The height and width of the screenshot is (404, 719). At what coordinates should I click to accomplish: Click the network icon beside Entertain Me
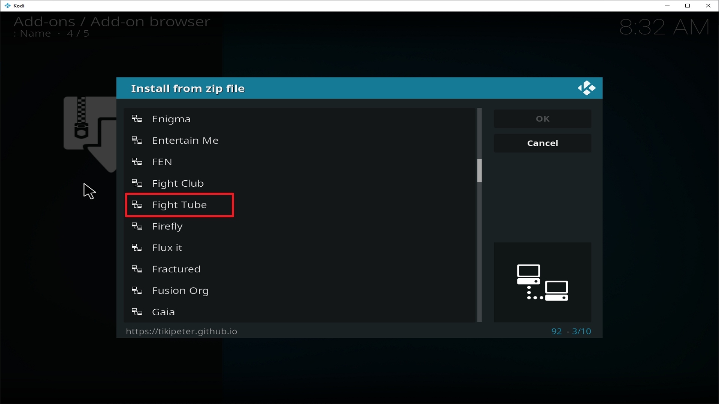[137, 141]
